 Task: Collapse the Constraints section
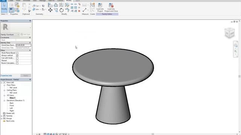[30, 37]
